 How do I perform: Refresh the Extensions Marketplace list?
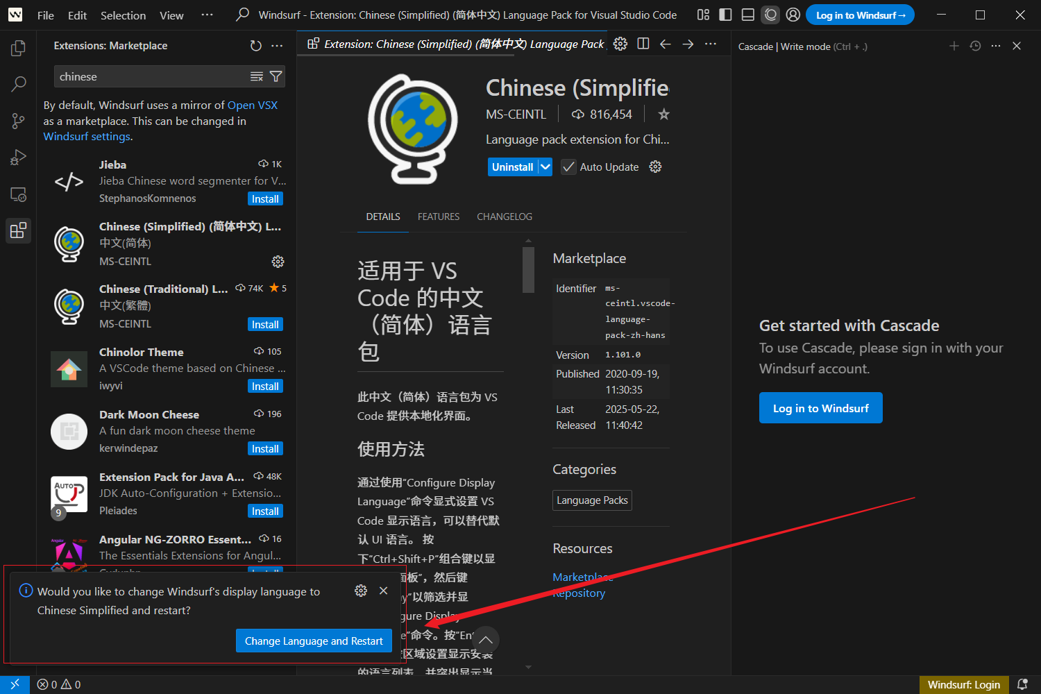click(256, 46)
